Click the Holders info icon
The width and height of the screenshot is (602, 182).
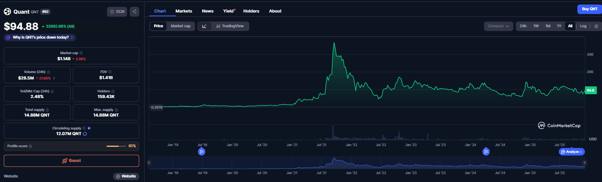point(113,91)
